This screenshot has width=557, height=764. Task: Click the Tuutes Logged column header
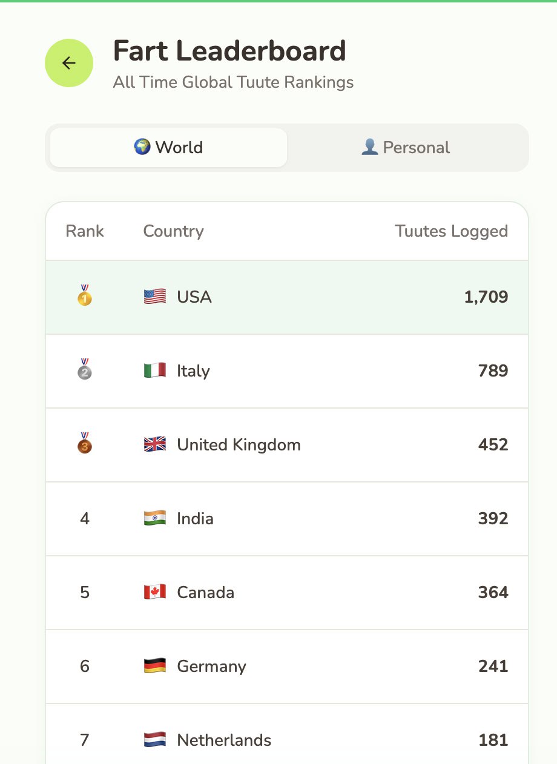[x=451, y=231]
